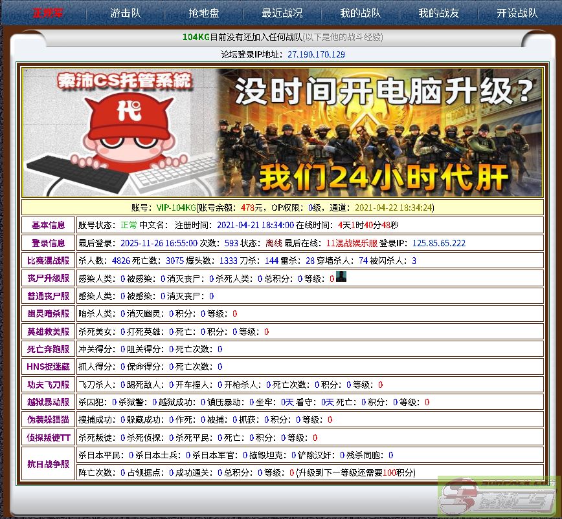
Task: Switch to the 游击队 tab
Action: point(125,13)
